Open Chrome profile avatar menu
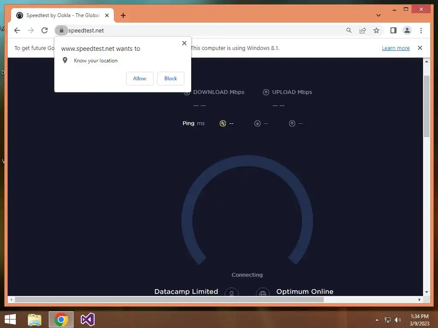Image resolution: width=438 pixels, height=328 pixels. click(407, 30)
